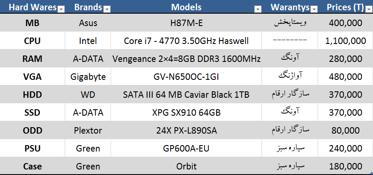373x175 pixels.
Task: Select the H87M-E model cell
Action: click(186, 23)
